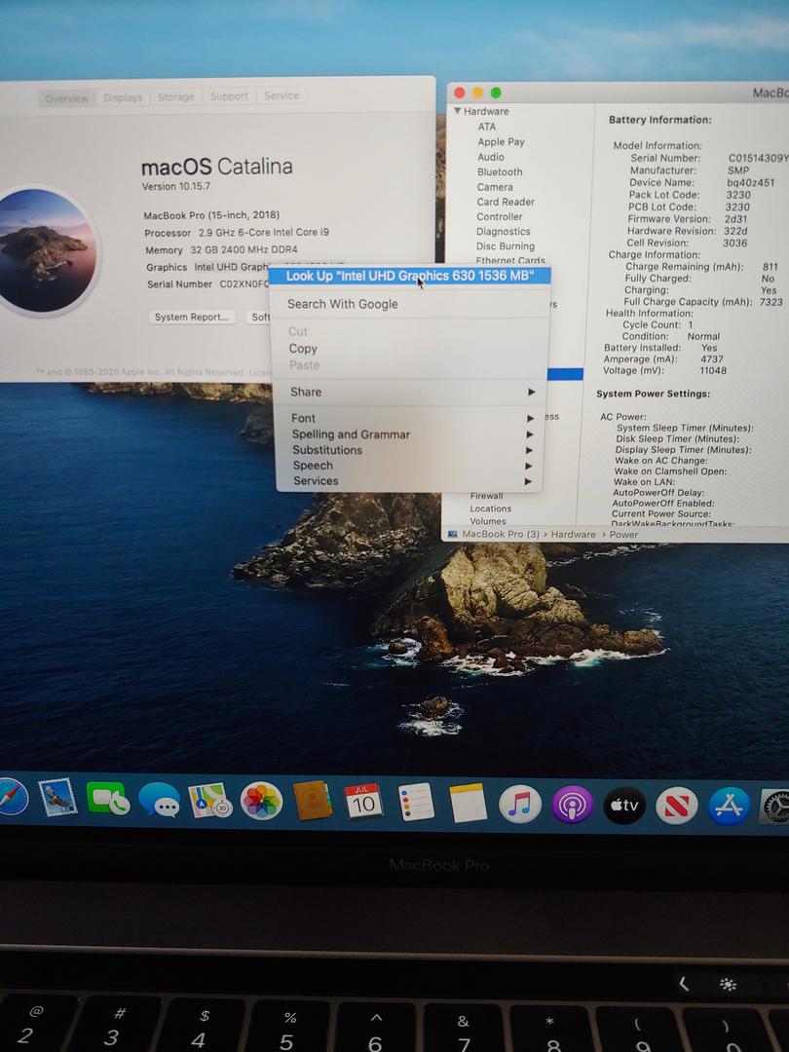Select Bluetooth in the sidebar
789x1052 pixels.
click(x=500, y=171)
